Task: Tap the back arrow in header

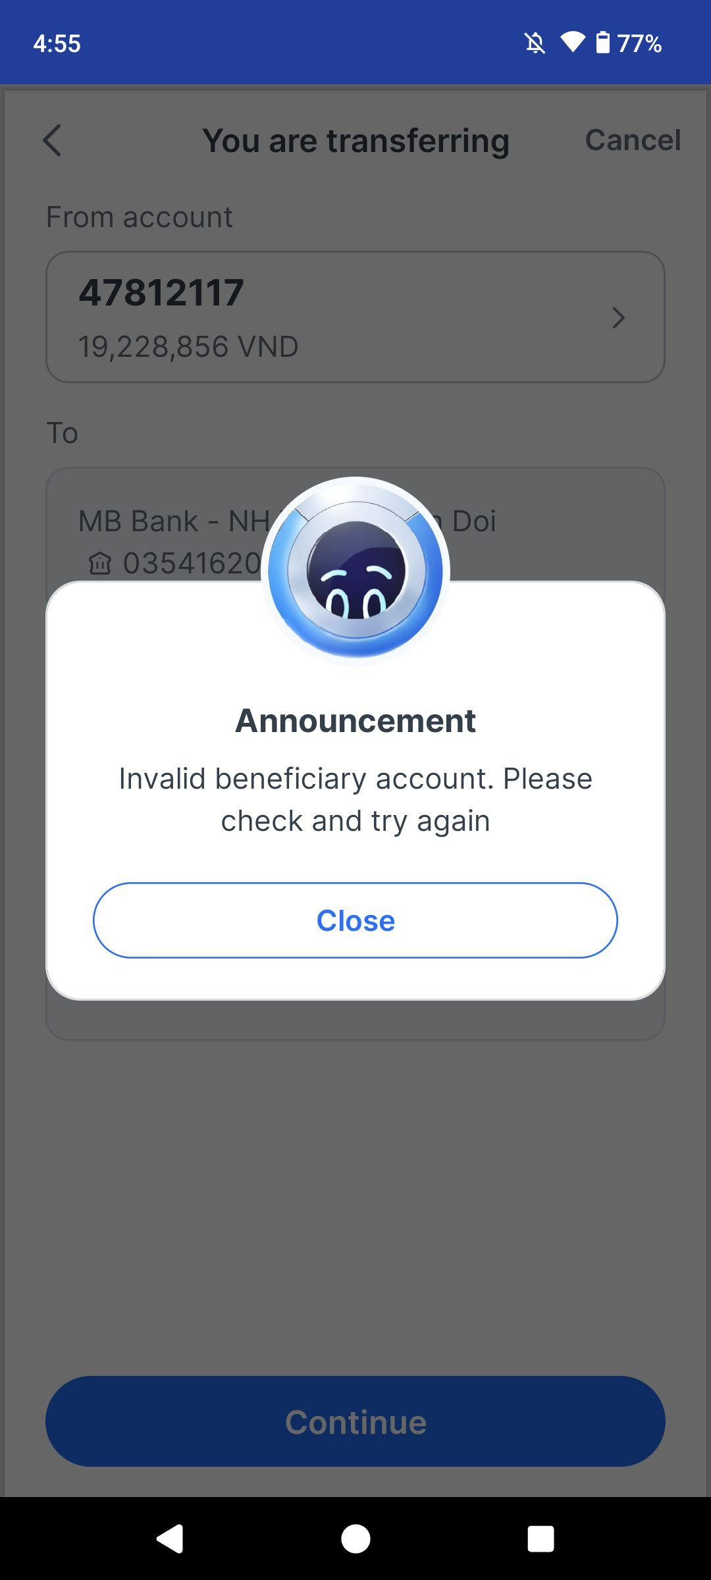Action: pyautogui.click(x=52, y=140)
